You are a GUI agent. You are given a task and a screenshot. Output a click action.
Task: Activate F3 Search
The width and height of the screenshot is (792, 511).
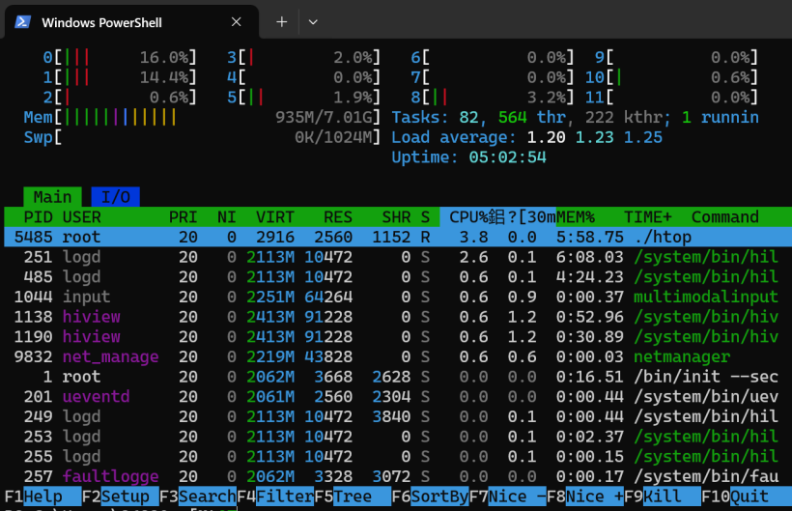pos(198,497)
